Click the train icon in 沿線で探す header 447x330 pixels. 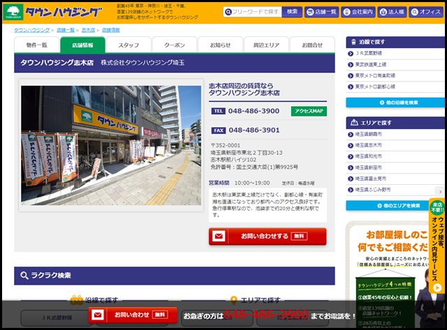(353, 42)
